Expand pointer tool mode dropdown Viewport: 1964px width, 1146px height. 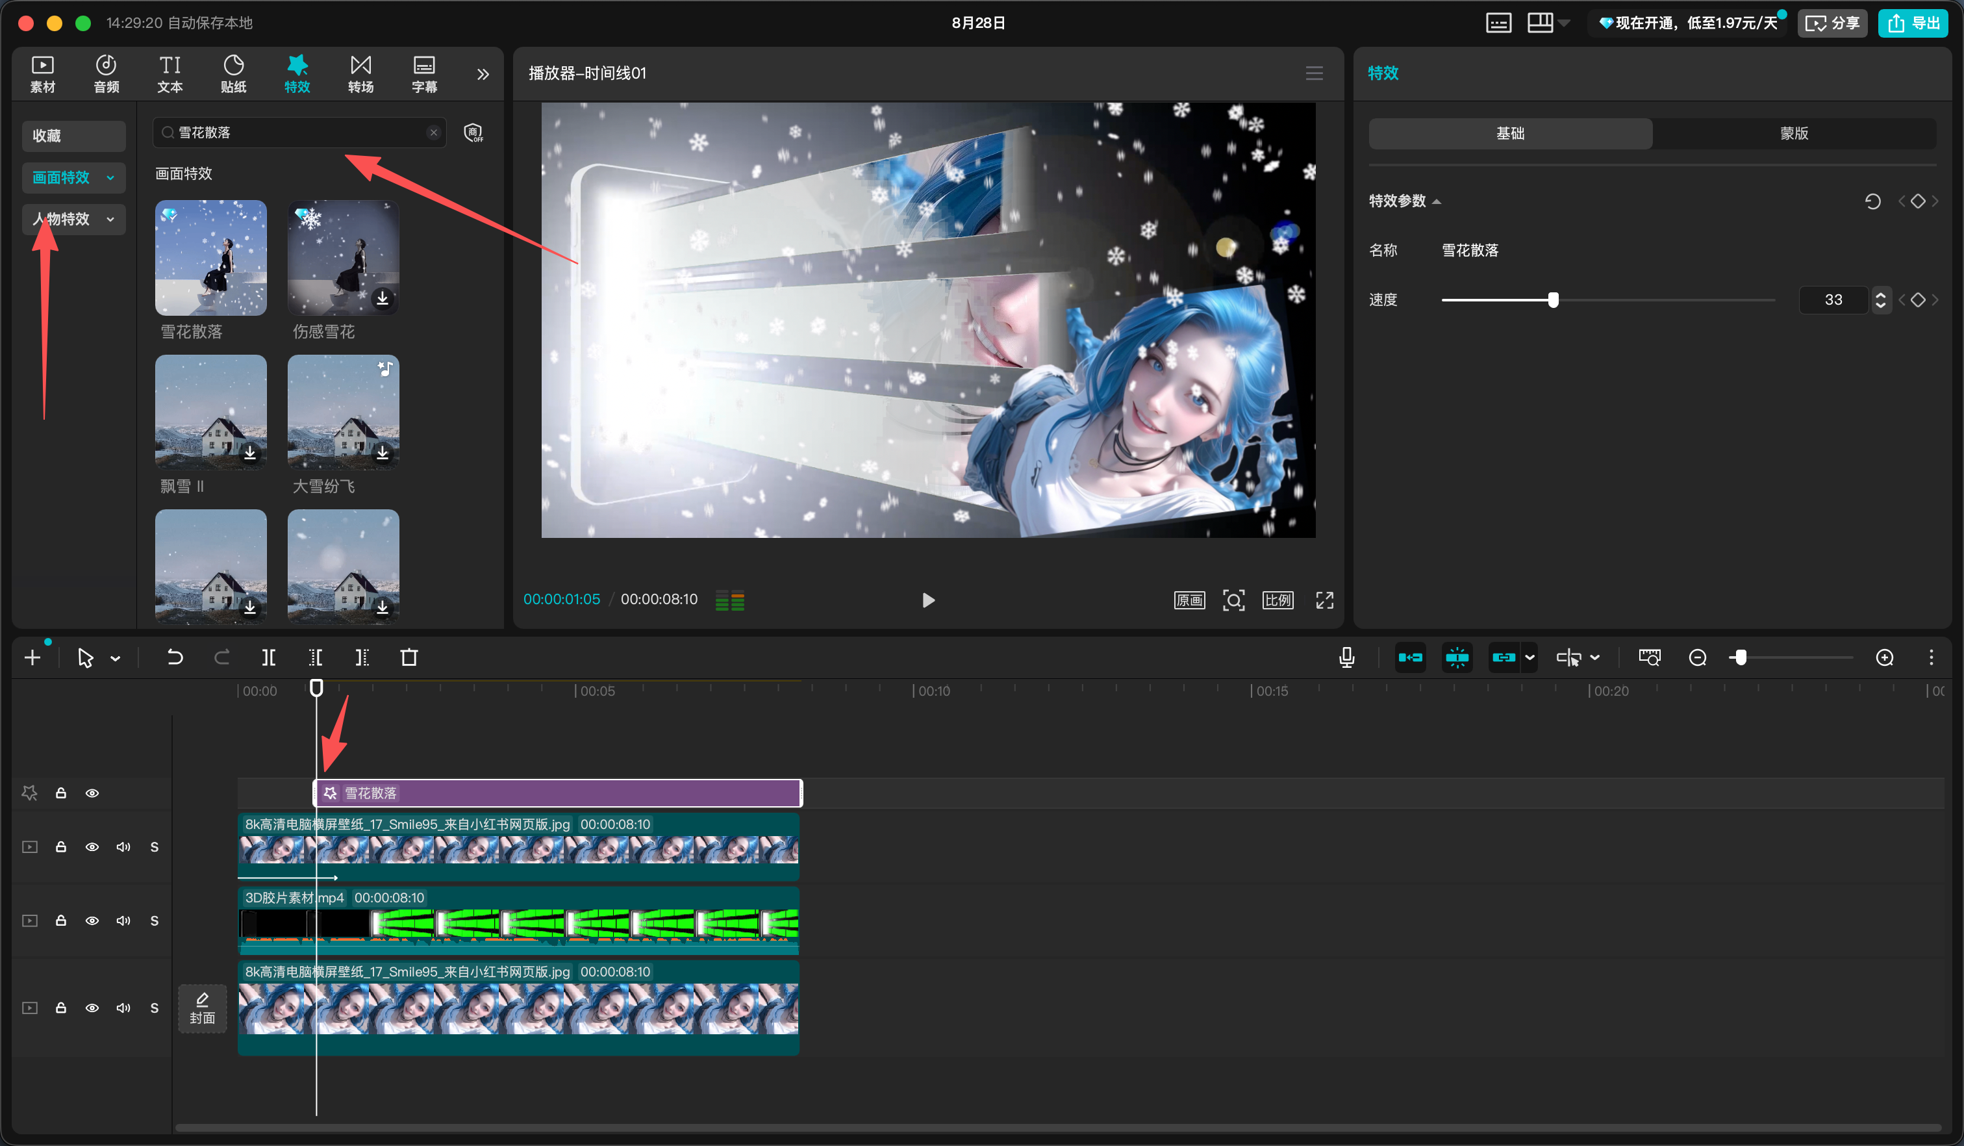tap(116, 659)
